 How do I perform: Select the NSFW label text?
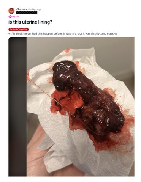[x=16, y=17]
